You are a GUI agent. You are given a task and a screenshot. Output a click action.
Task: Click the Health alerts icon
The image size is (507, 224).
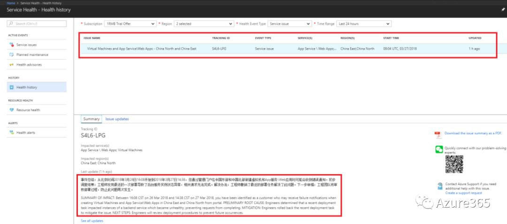[x=12, y=133]
